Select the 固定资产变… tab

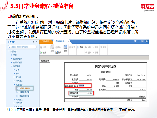(61, 41)
